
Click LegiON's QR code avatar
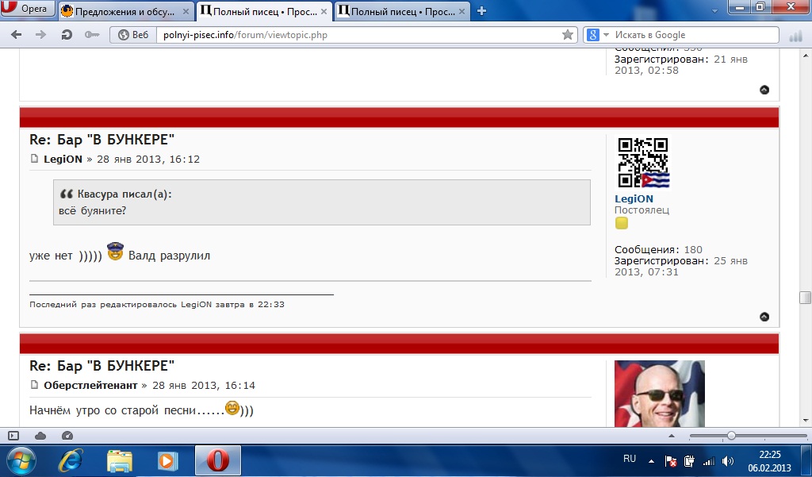point(642,162)
